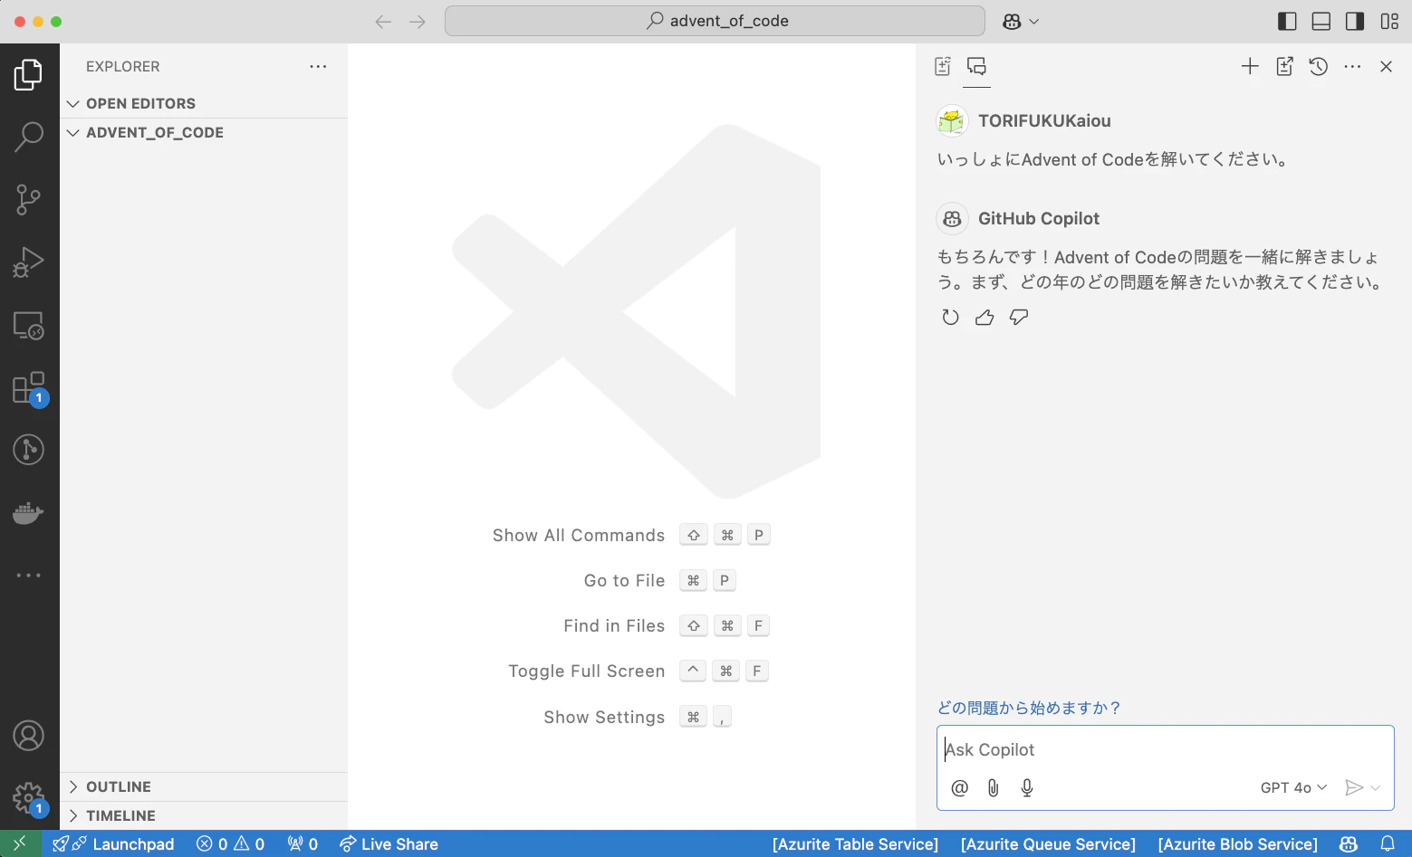The image size is (1412, 857).
Task: Click Launchpad in status bar
Action: (x=113, y=843)
